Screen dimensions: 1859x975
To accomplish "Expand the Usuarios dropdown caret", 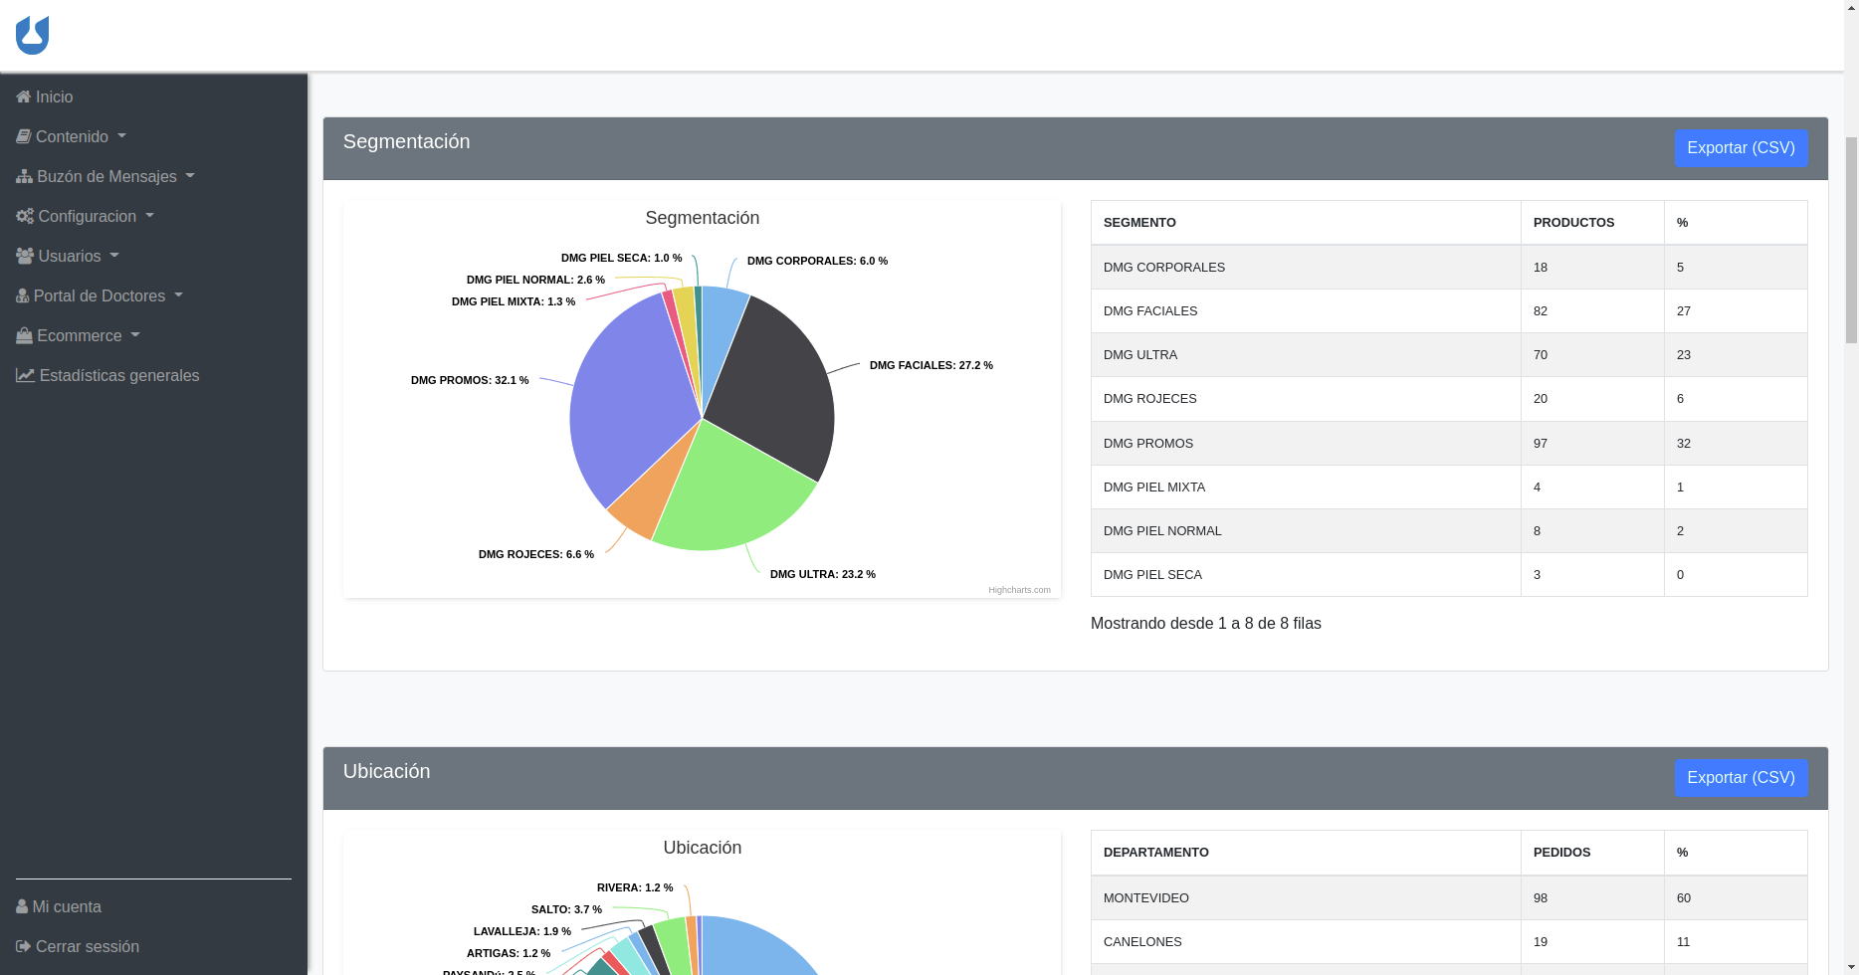I will point(114,256).
